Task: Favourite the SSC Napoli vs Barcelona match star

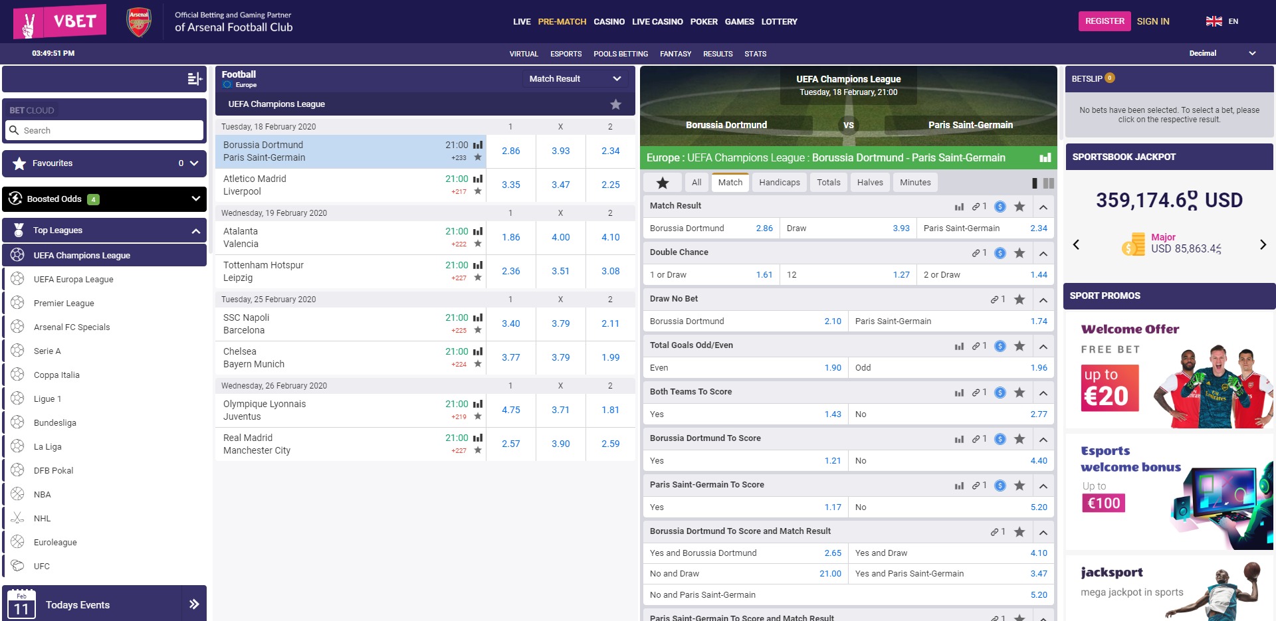Action: [478, 330]
